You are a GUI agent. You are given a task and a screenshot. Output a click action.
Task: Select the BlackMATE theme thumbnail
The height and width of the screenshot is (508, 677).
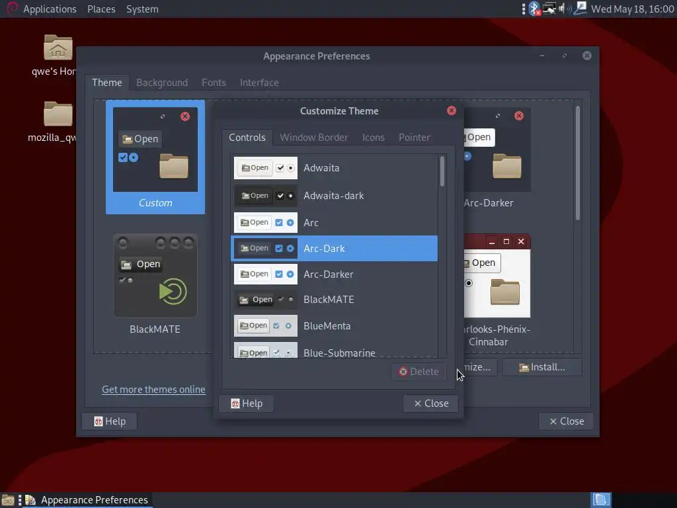click(x=155, y=284)
